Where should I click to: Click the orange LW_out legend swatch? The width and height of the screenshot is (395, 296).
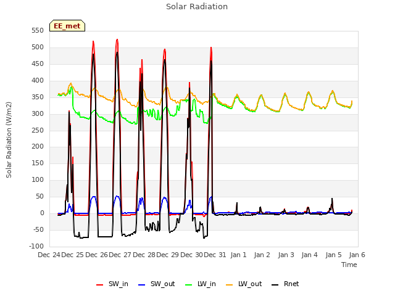coord(230,285)
